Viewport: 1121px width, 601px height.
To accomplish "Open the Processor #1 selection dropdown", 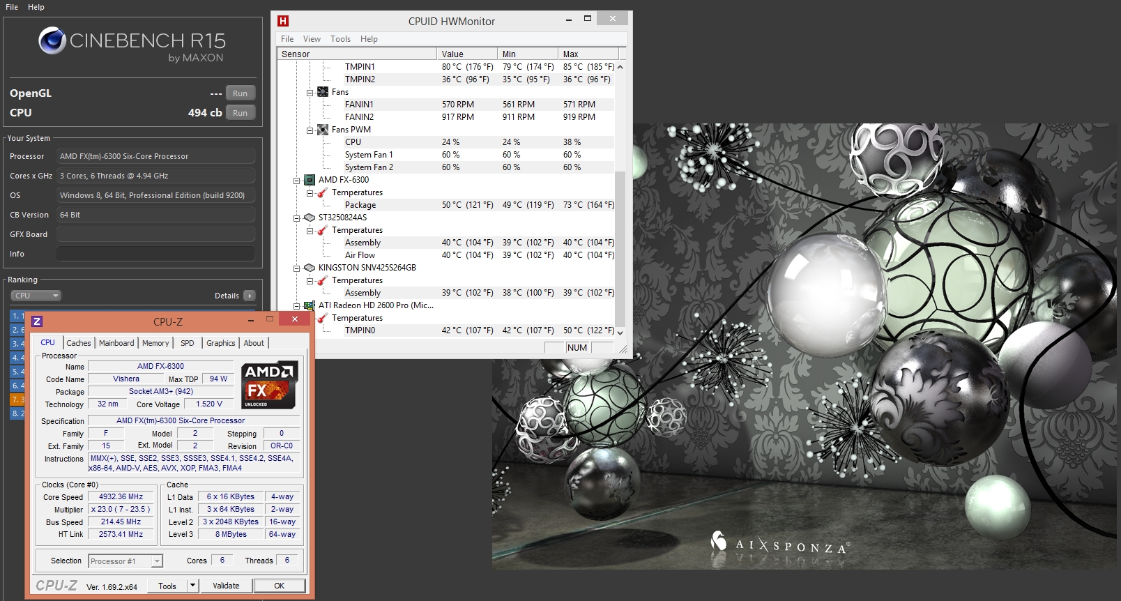I will 157,561.
